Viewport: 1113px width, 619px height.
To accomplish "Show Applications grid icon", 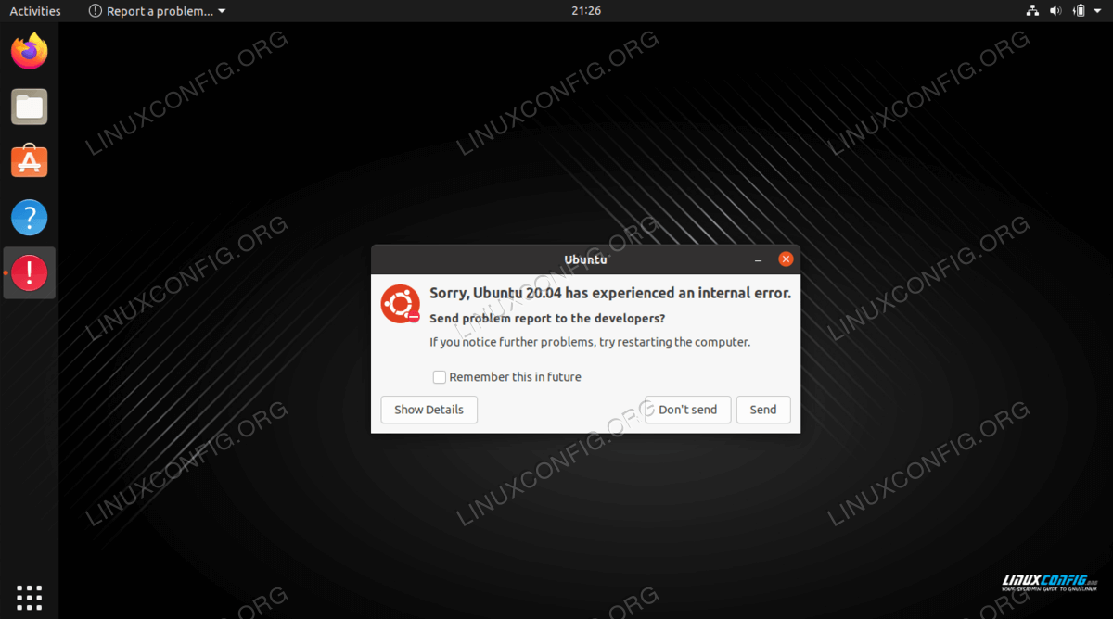I will click(30, 597).
